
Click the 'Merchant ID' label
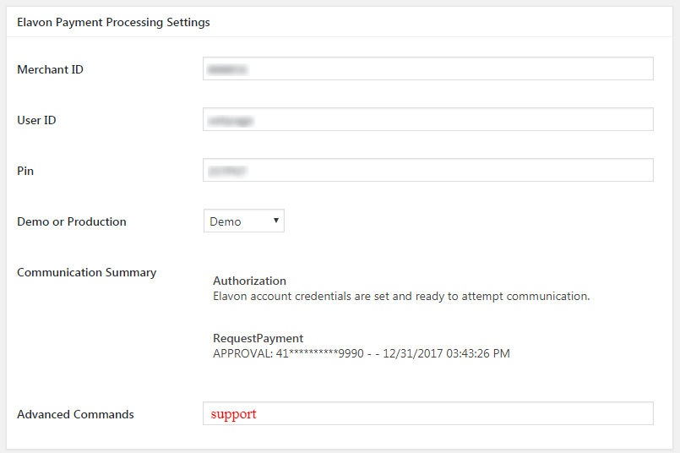coord(50,69)
